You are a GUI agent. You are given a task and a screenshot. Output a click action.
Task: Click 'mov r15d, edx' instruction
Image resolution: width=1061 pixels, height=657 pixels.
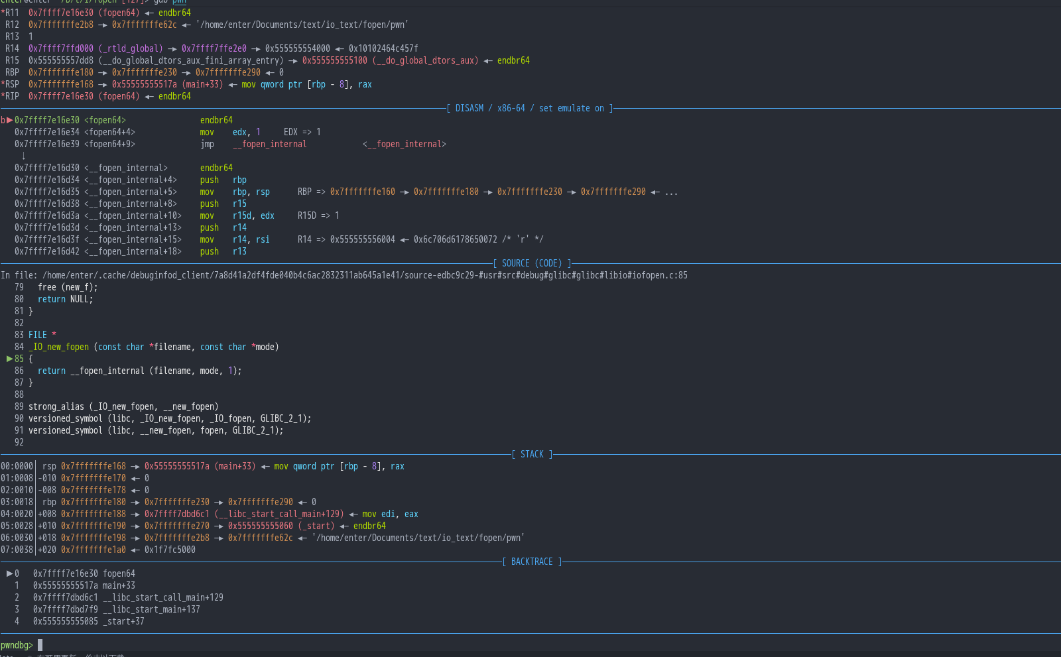click(237, 215)
